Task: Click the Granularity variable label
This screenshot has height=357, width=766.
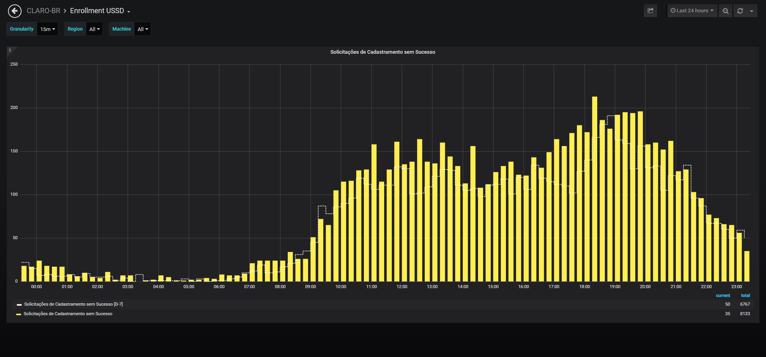Action: click(x=22, y=29)
